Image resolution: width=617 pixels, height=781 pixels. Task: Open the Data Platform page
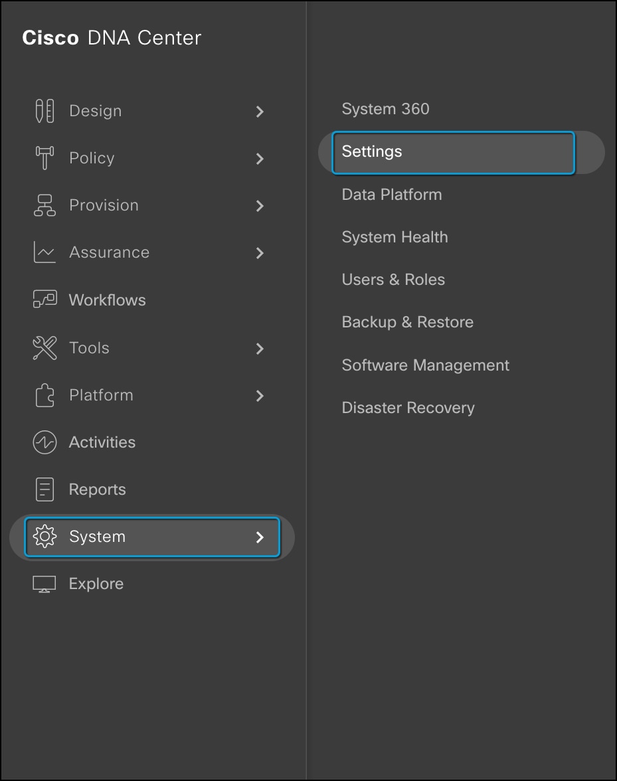[x=391, y=195]
